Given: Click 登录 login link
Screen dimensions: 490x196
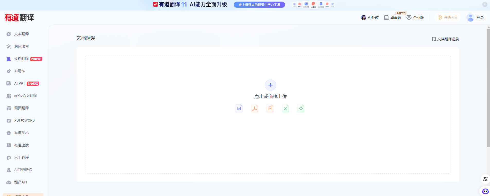Looking at the screenshot, I should 480,17.
